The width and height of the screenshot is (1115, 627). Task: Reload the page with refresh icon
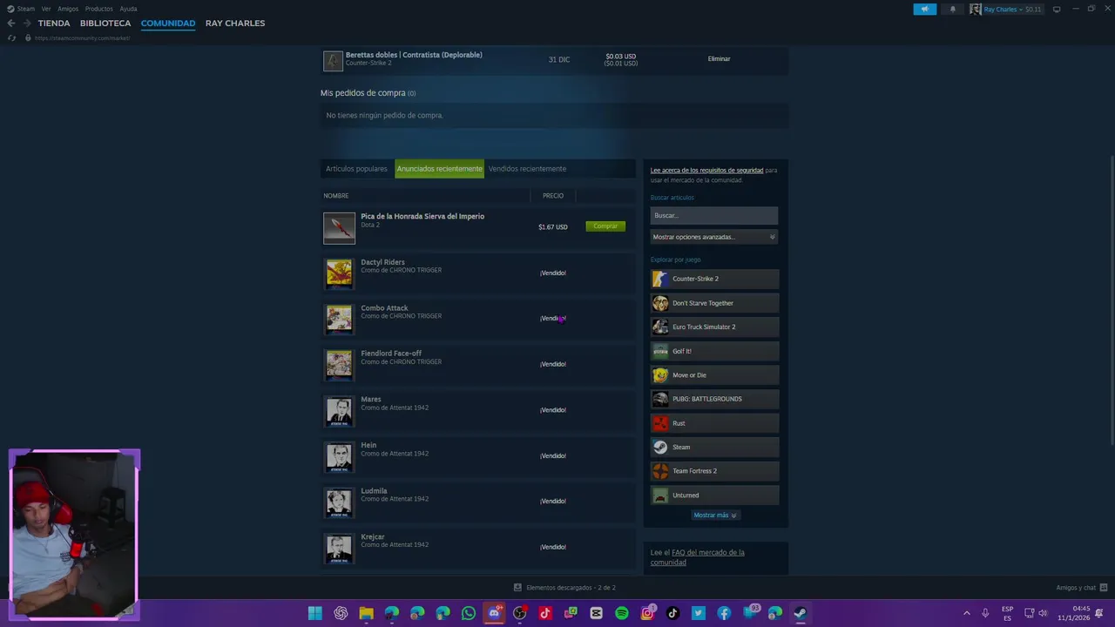(11, 38)
